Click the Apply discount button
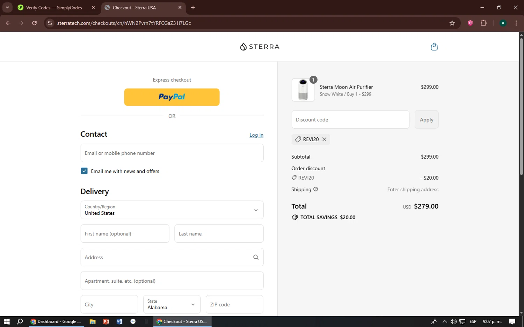524x327 pixels. point(427,120)
